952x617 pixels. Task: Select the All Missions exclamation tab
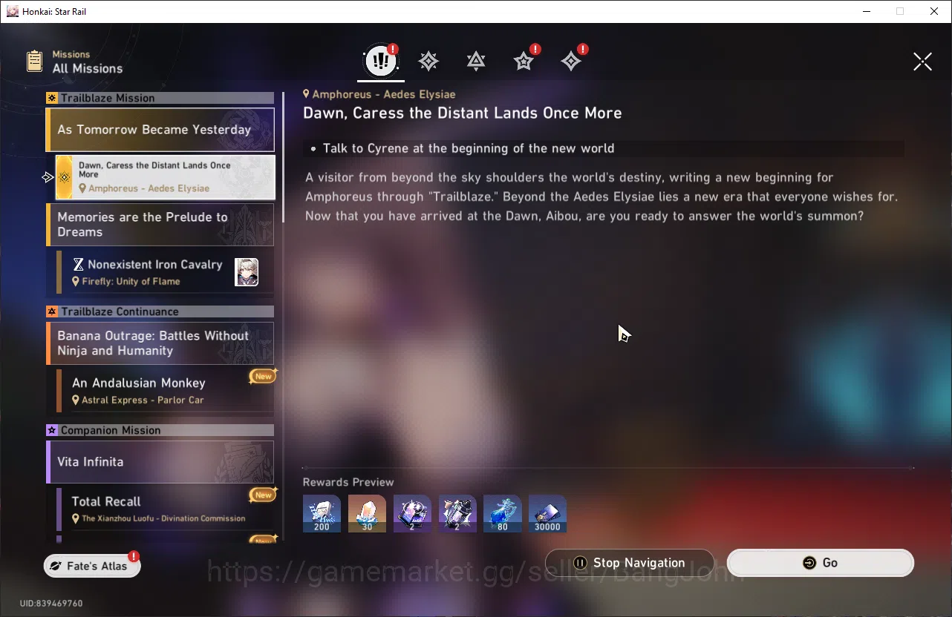(381, 61)
